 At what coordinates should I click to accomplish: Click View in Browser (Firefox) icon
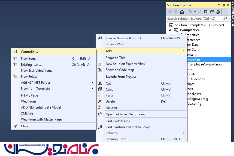pyautogui.click(x=100, y=38)
